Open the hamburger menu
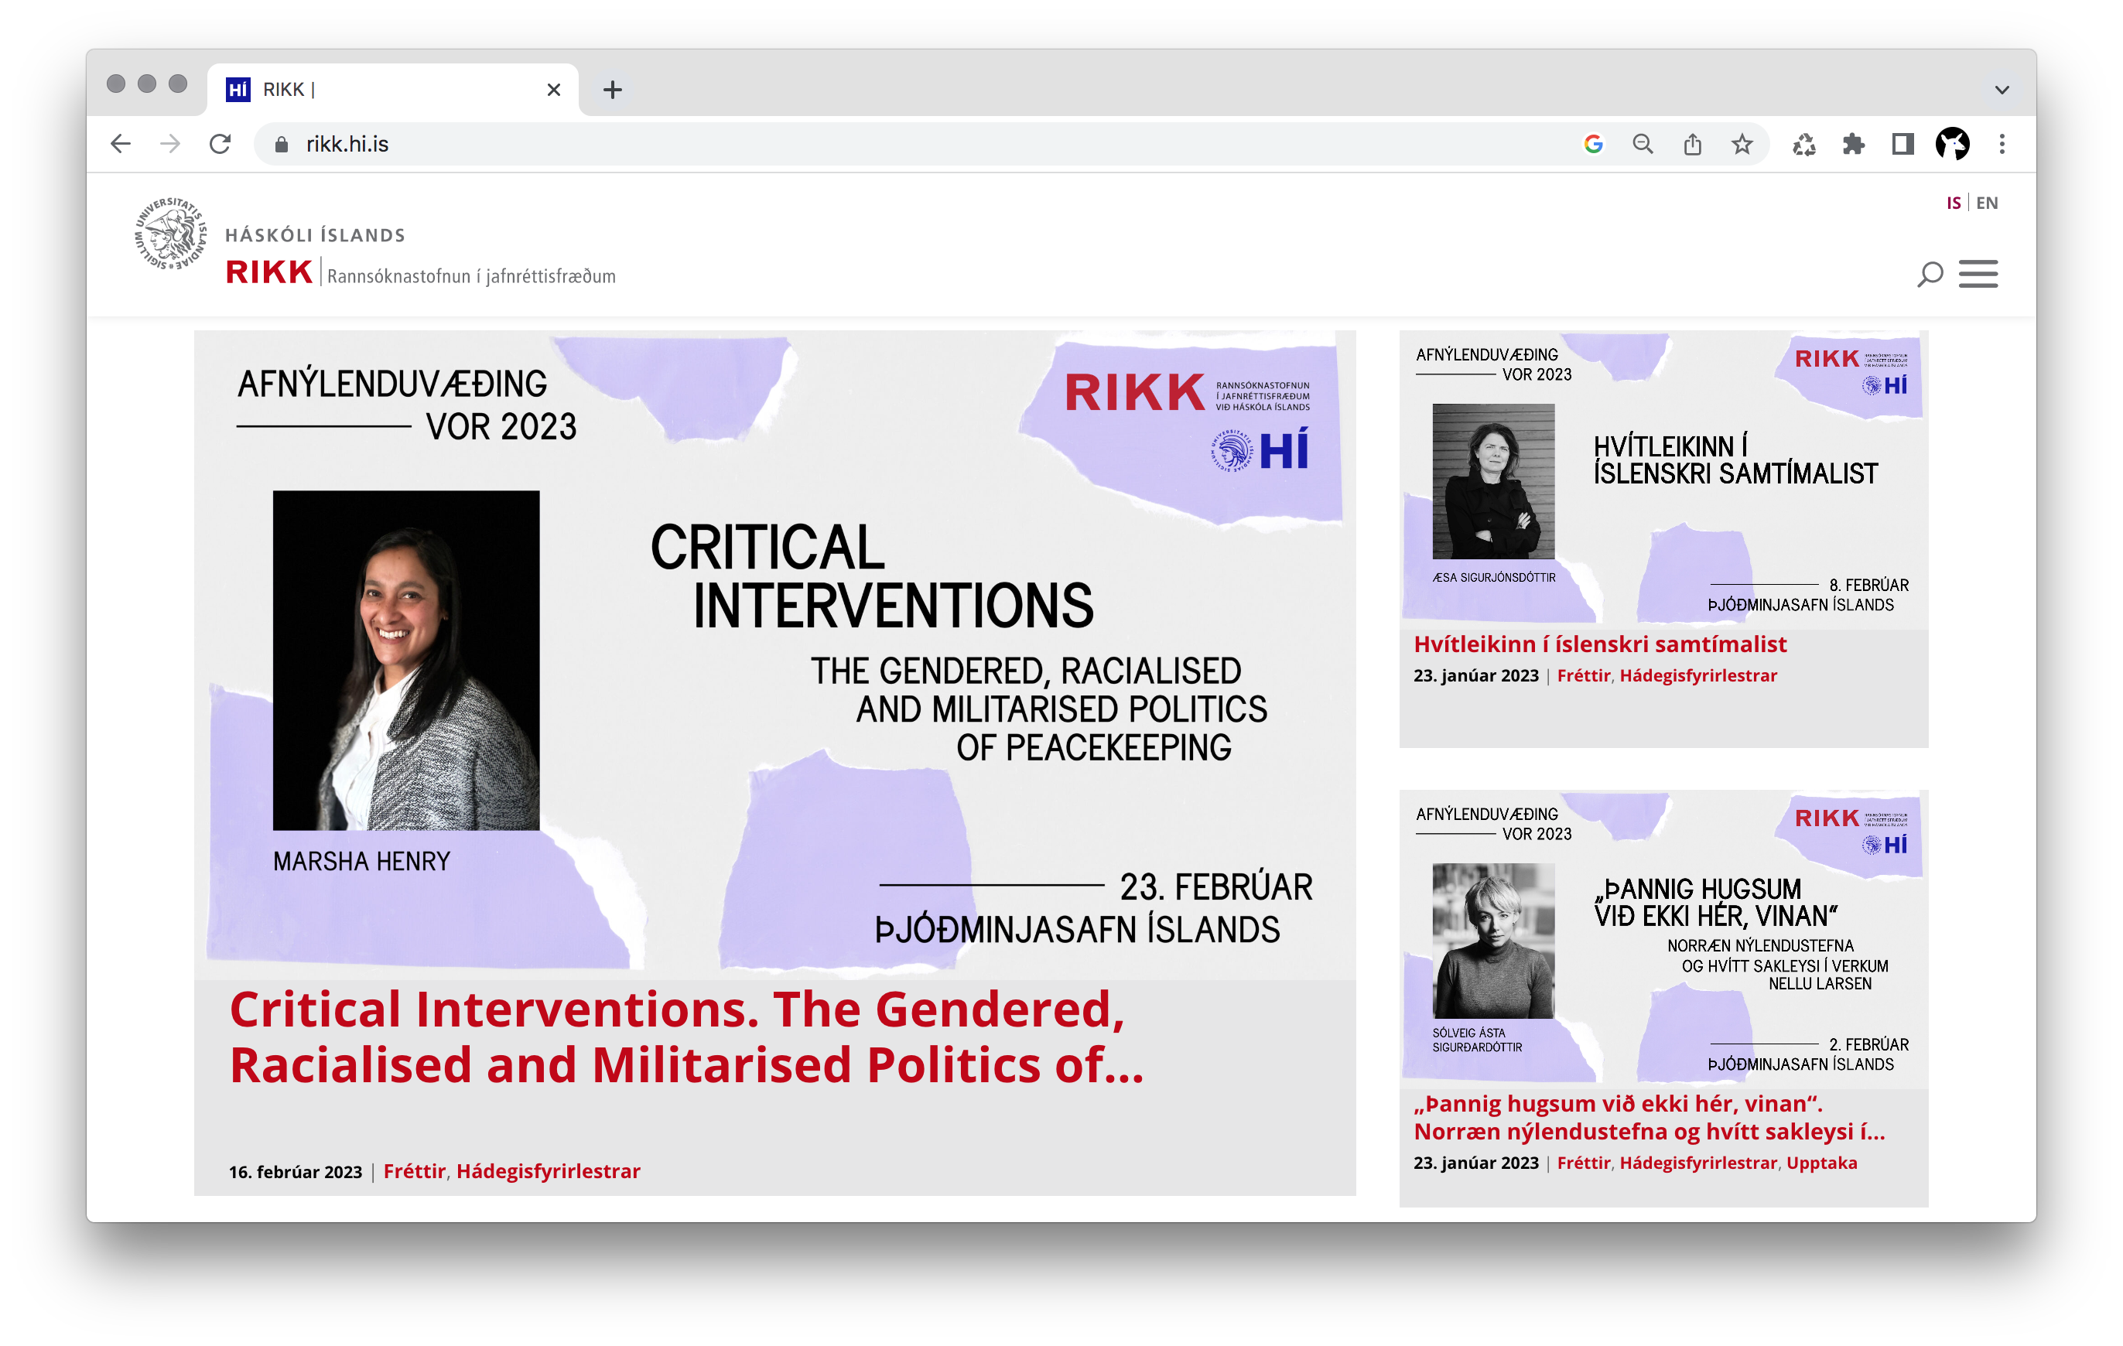Image resolution: width=2123 pixels, height=1346 pixels. [1978, 274]
